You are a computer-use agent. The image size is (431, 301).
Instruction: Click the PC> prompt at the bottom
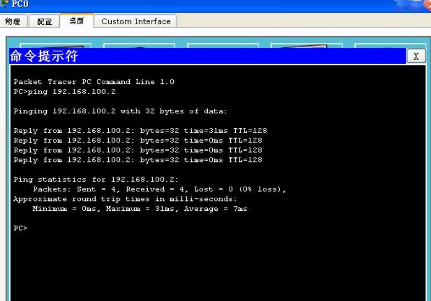point(21,228)
